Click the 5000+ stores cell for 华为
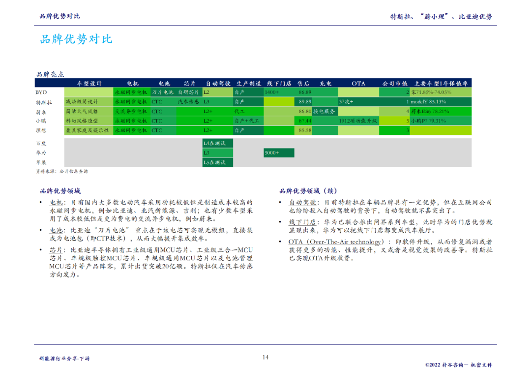531x368 pixels. coord(279,153)
